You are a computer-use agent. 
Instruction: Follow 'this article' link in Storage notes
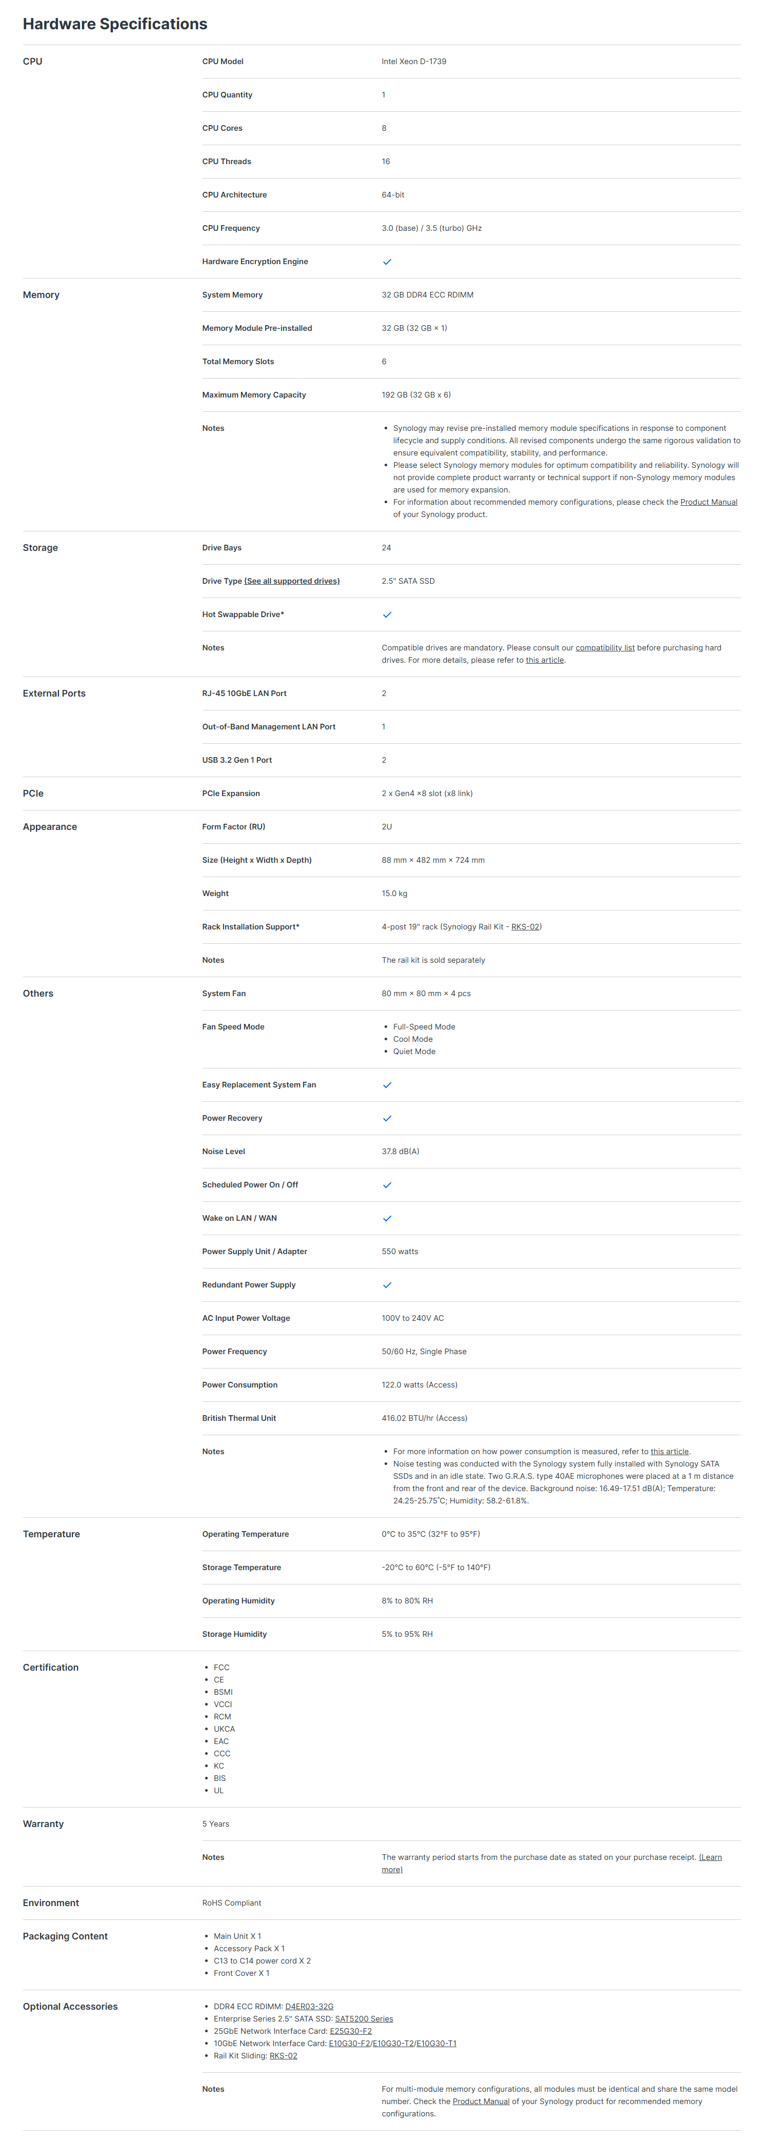coord(544,660)
